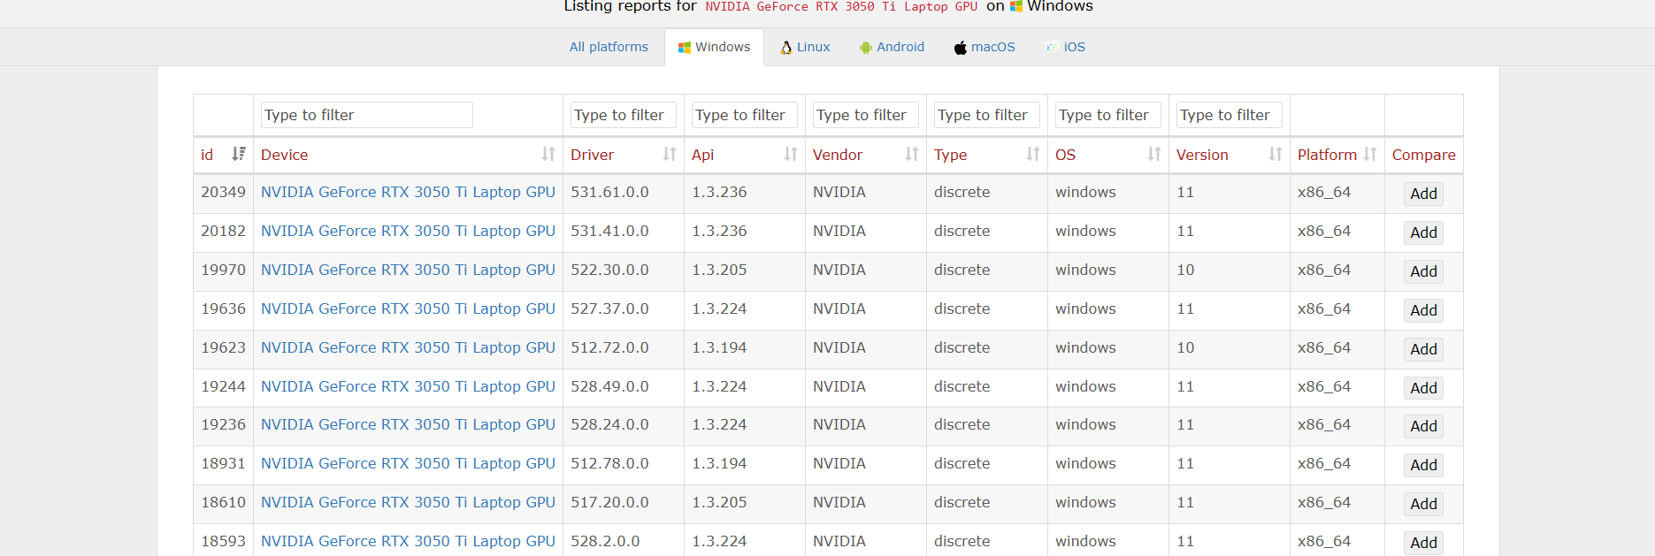Screen dimensions: 1655x556
Task: Add report 18593 to compare
Action: point(1423,543)
